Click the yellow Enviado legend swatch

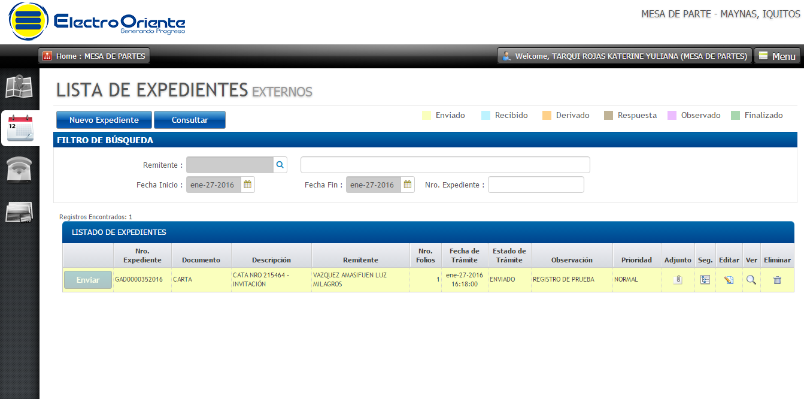[427, 116]
